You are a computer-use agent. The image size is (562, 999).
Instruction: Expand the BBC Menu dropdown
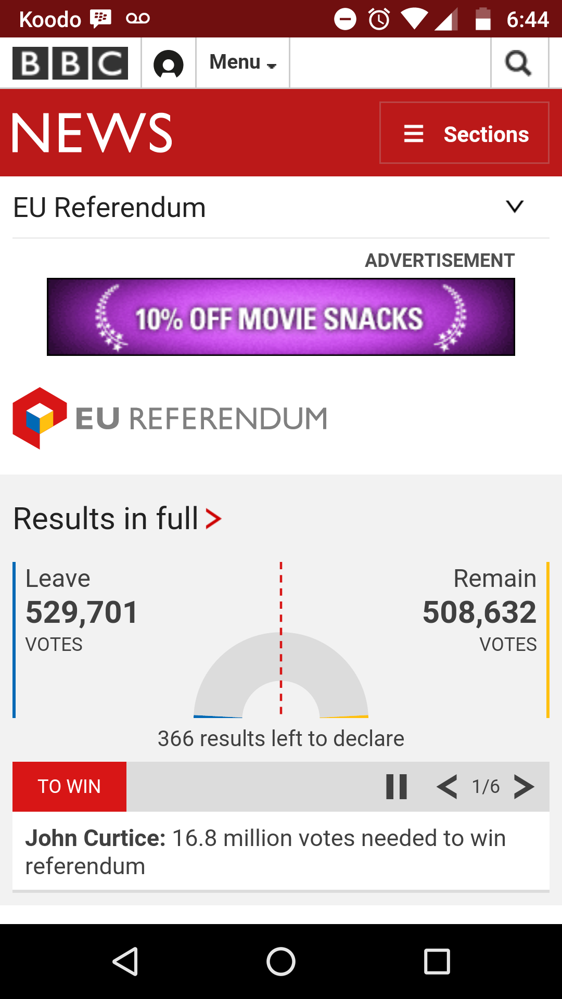pyautogui.click(x=242, y=62)
